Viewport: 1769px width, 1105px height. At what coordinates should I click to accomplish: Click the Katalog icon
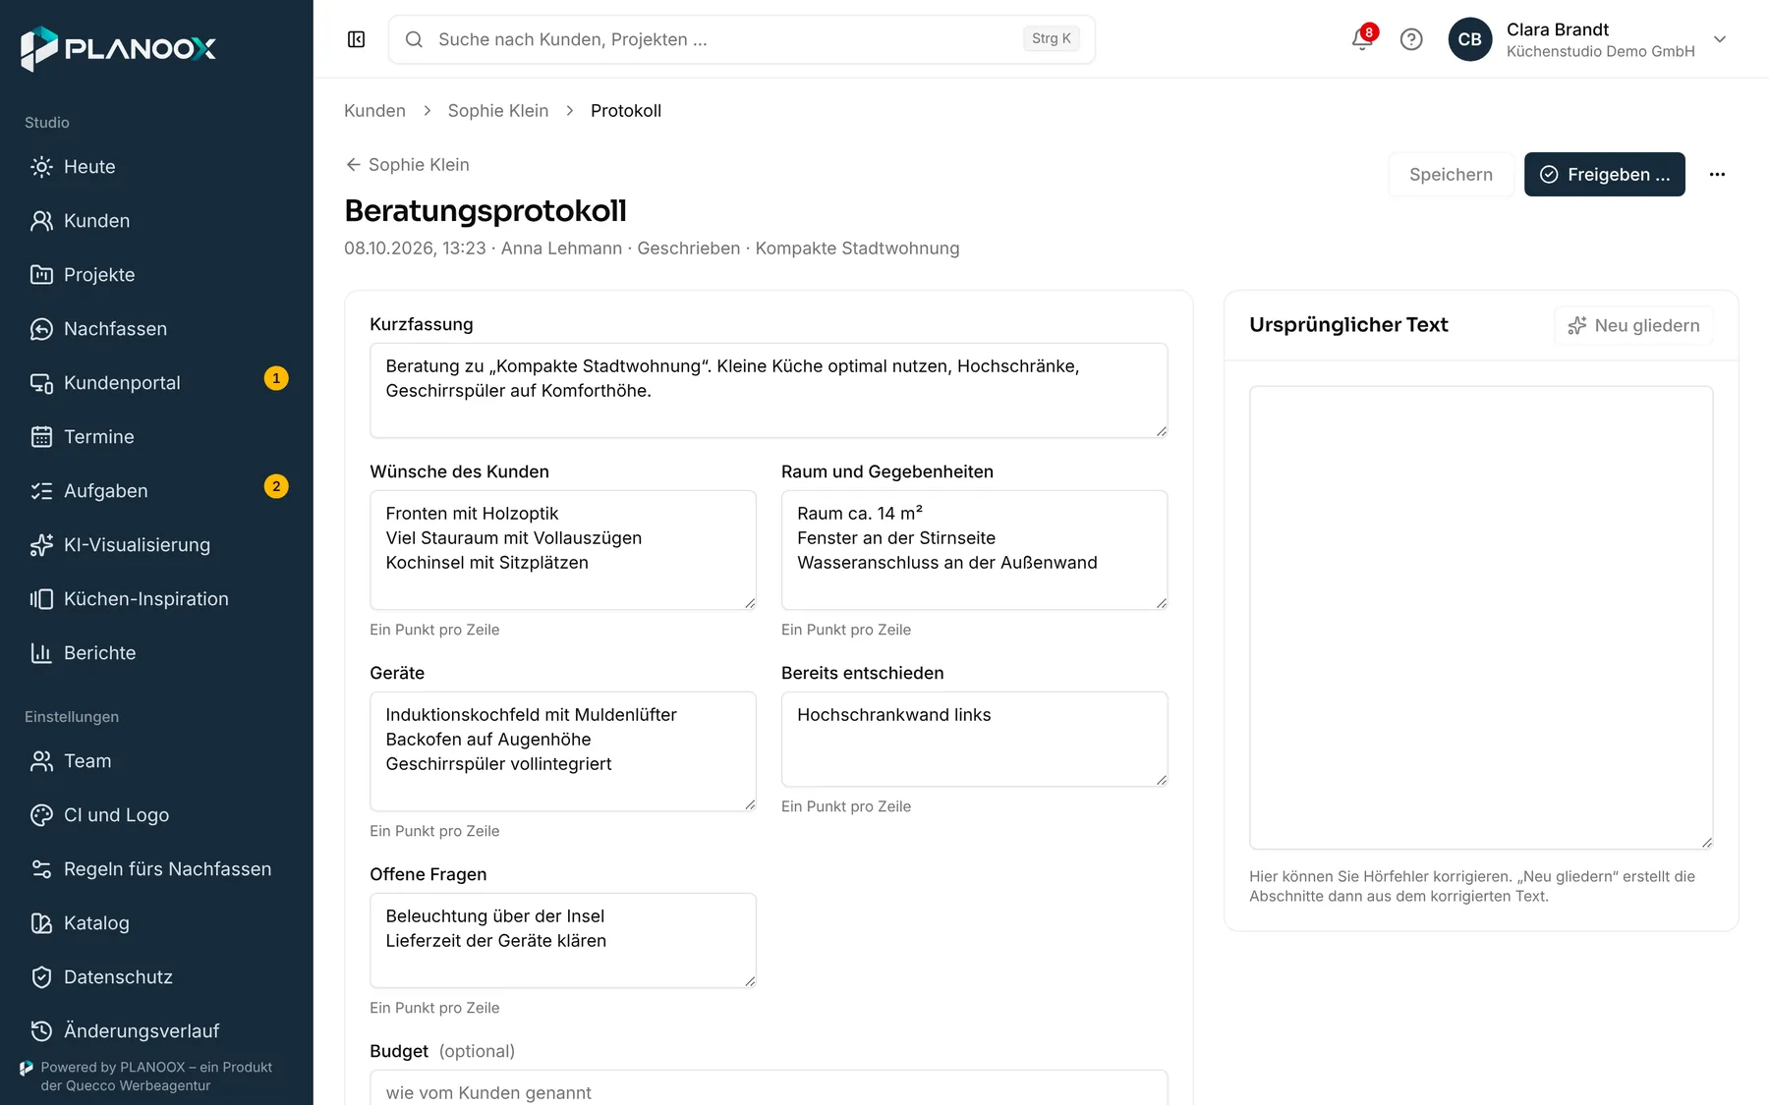(41, 923)
